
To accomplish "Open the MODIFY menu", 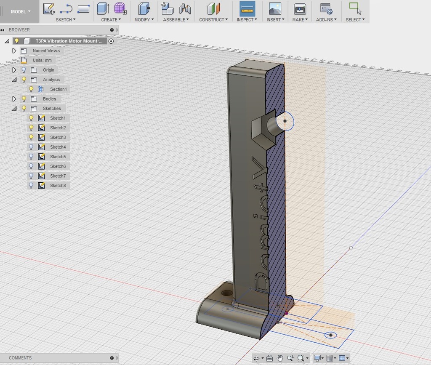I will pos(144,20).
